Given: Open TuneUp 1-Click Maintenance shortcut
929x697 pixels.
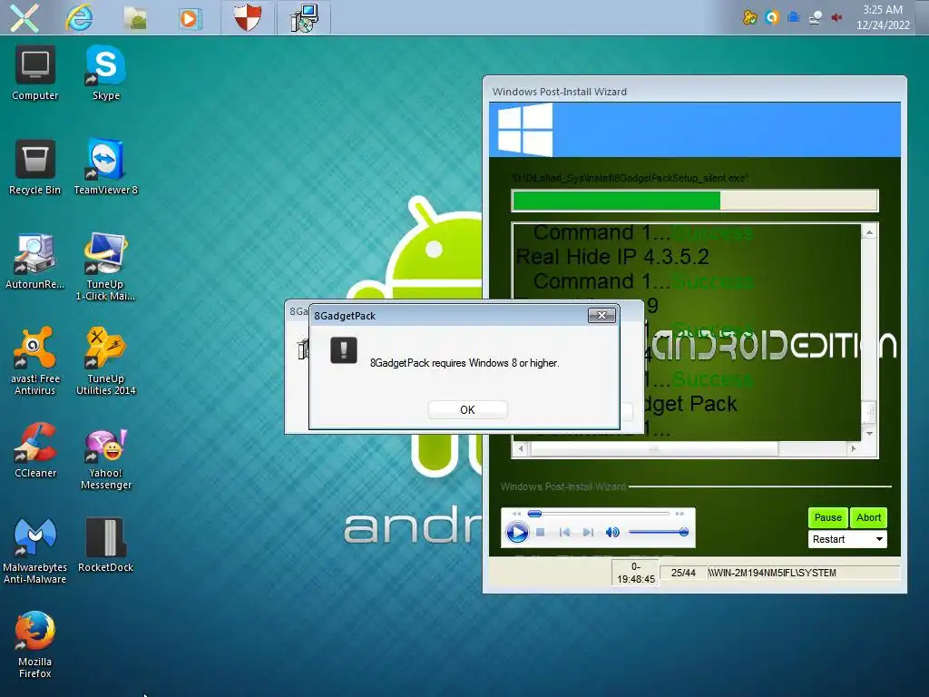Looking at the screenshot, I should pyautogui.click(x=106, y=268).
